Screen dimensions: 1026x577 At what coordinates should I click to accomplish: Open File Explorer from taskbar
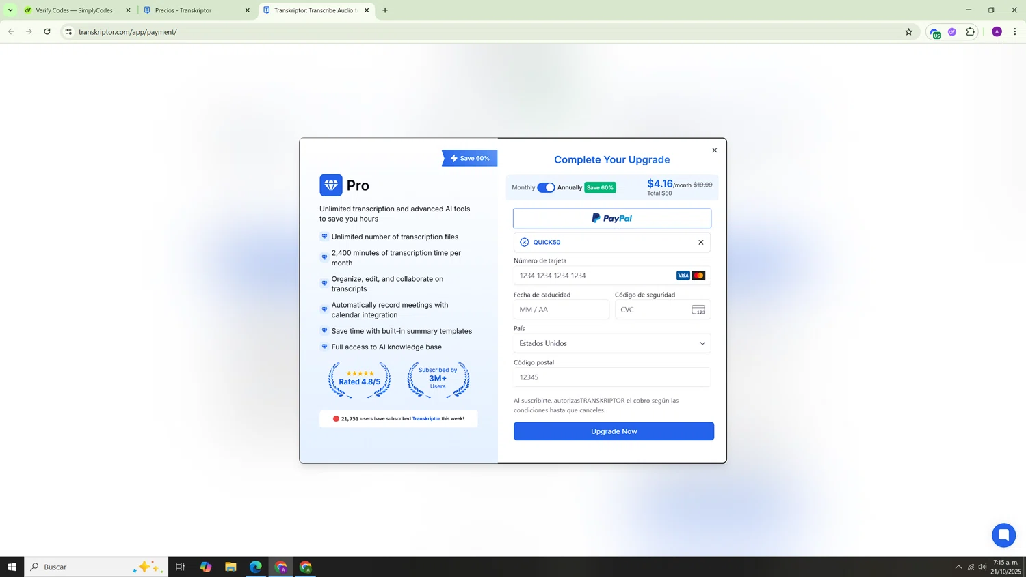click(x=231, y=567)
